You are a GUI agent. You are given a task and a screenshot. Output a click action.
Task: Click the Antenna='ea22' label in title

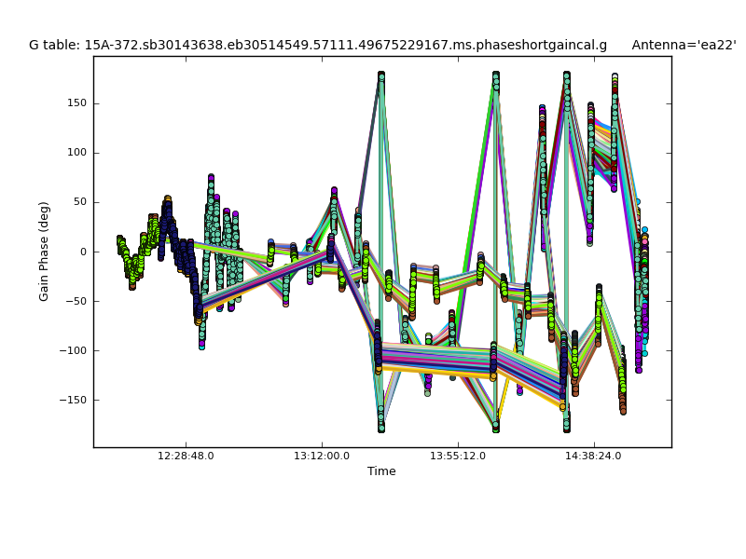tap(684, 45)
